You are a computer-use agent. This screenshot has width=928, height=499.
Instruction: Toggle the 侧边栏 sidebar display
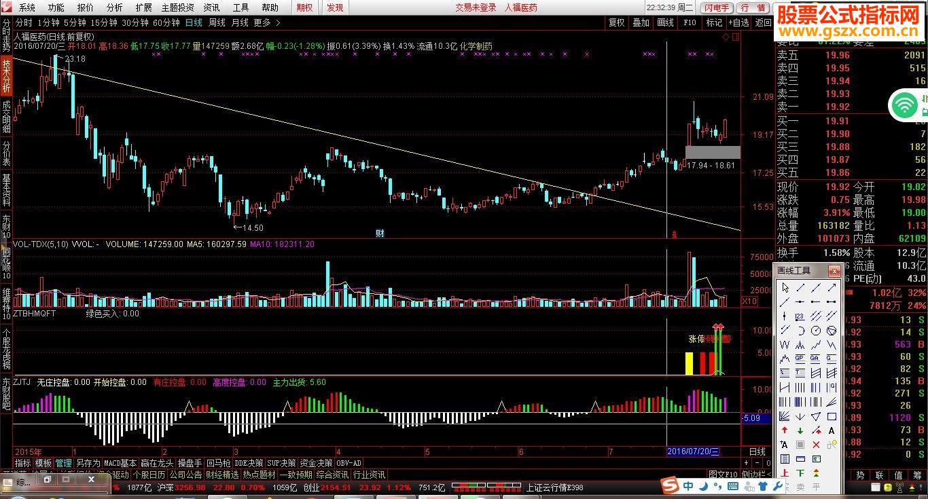756,475
